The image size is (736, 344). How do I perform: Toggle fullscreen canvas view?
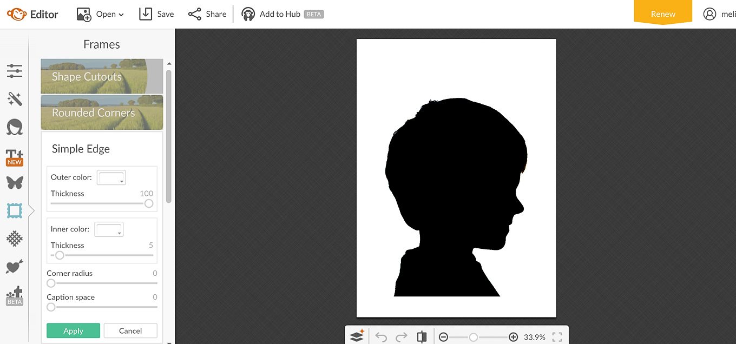tap(557, 337)
